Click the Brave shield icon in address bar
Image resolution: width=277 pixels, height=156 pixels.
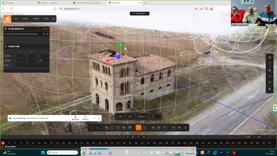tap(206, 9)
